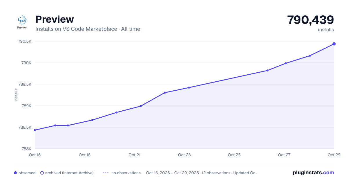The image size is (348, 183).
Task: Click the '790K' y-axis label
Action: pos(26,63)
